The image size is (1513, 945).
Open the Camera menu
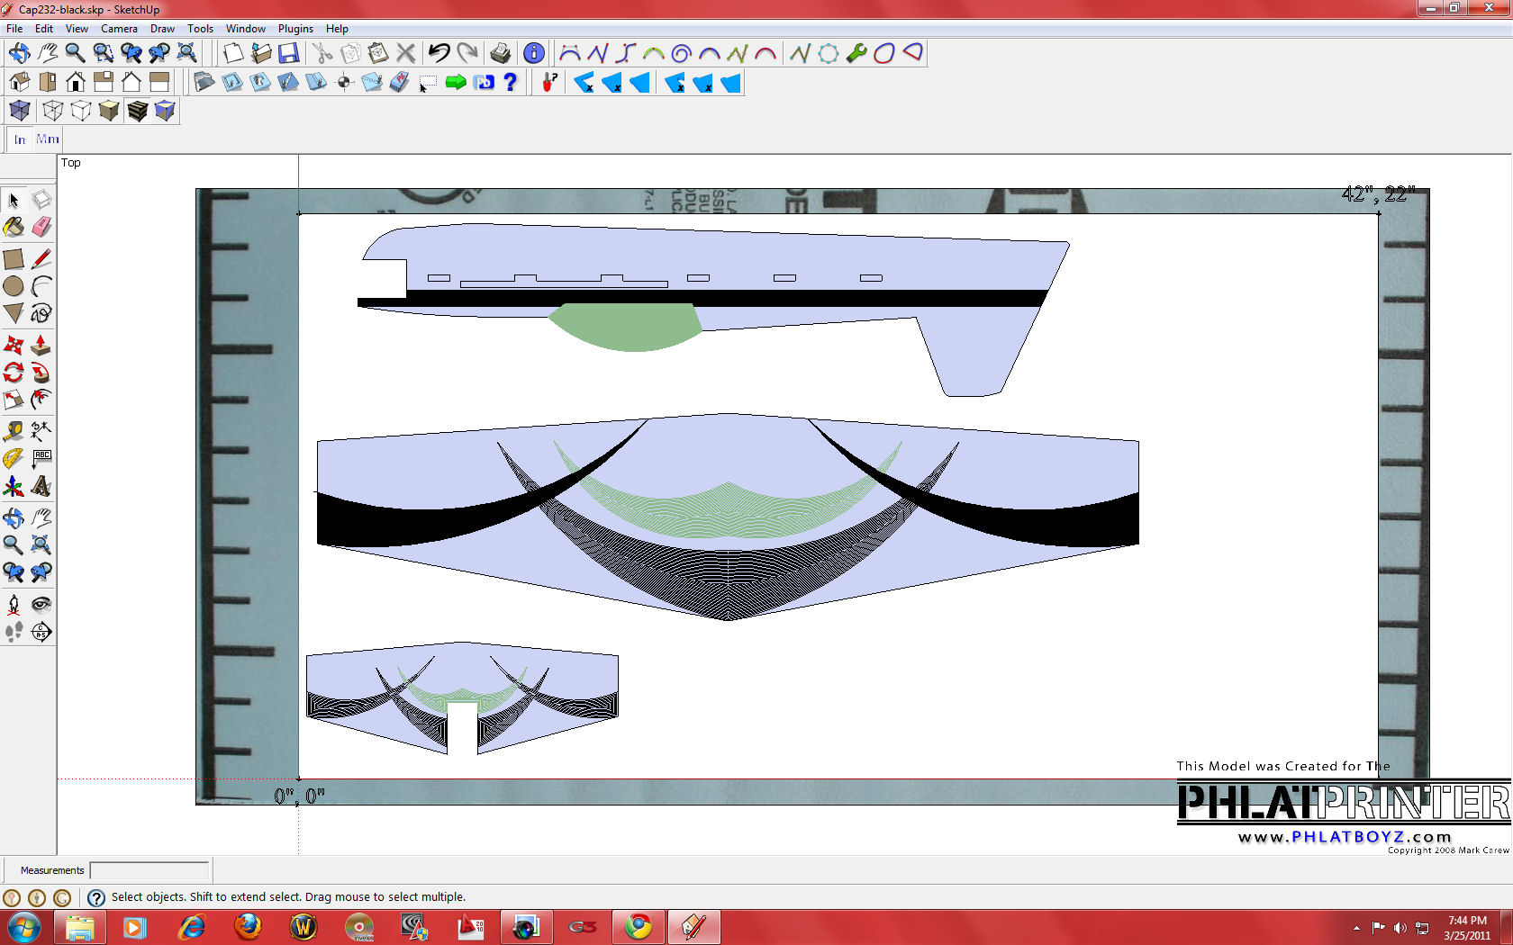click(119, 29)
